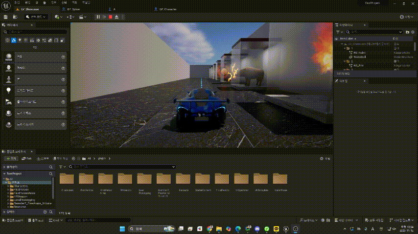
Task: Place the Actor sphere item
Action: tap(35, 57)
